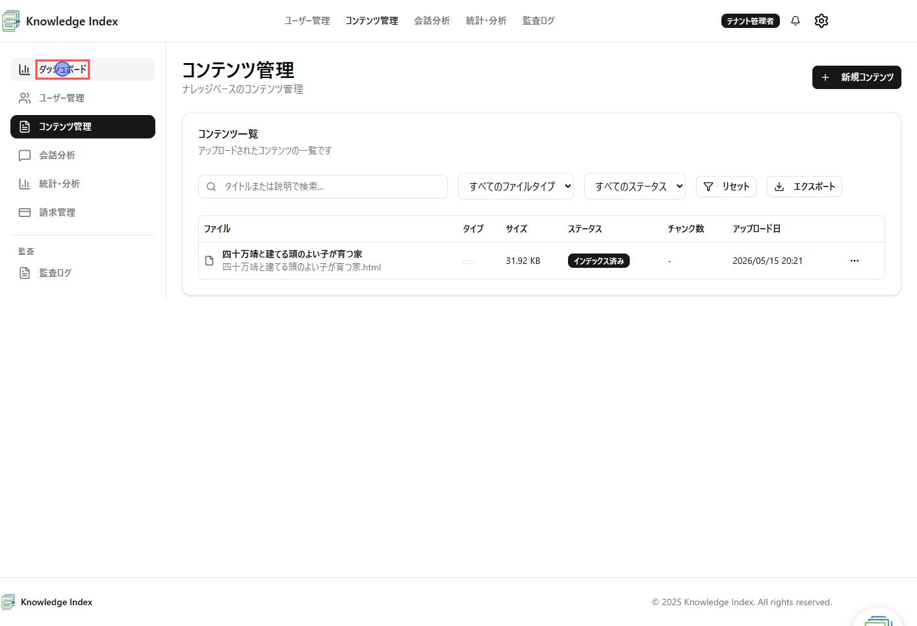917x626 pixels.
Task: Click the テナント管理者 badge
Action: point(751,21)
